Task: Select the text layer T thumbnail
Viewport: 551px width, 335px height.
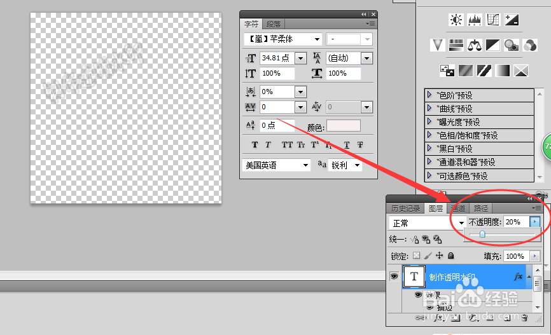Action: (414, 277)
